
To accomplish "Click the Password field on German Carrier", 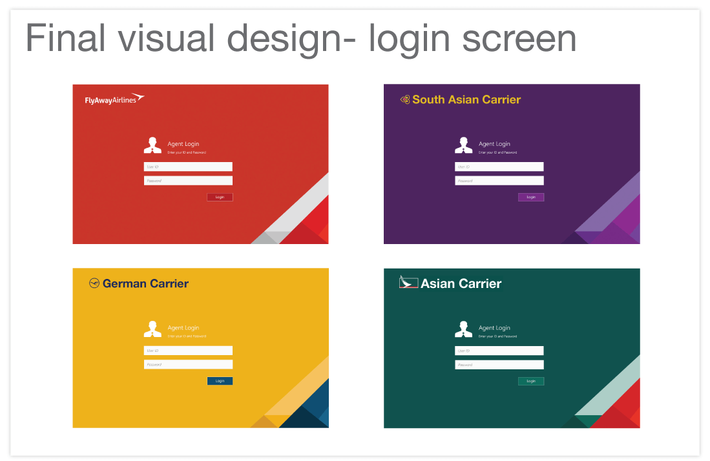I will (x=187, y=364).
